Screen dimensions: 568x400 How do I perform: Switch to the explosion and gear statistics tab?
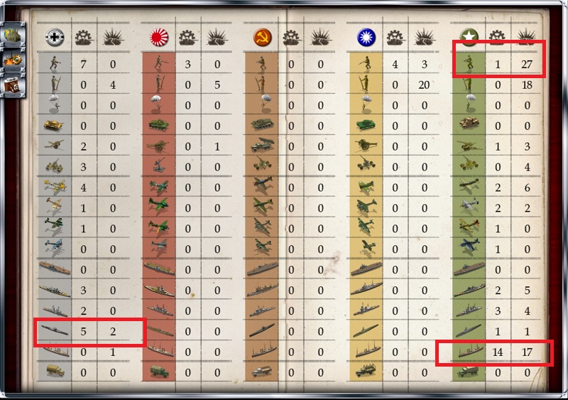13,60
